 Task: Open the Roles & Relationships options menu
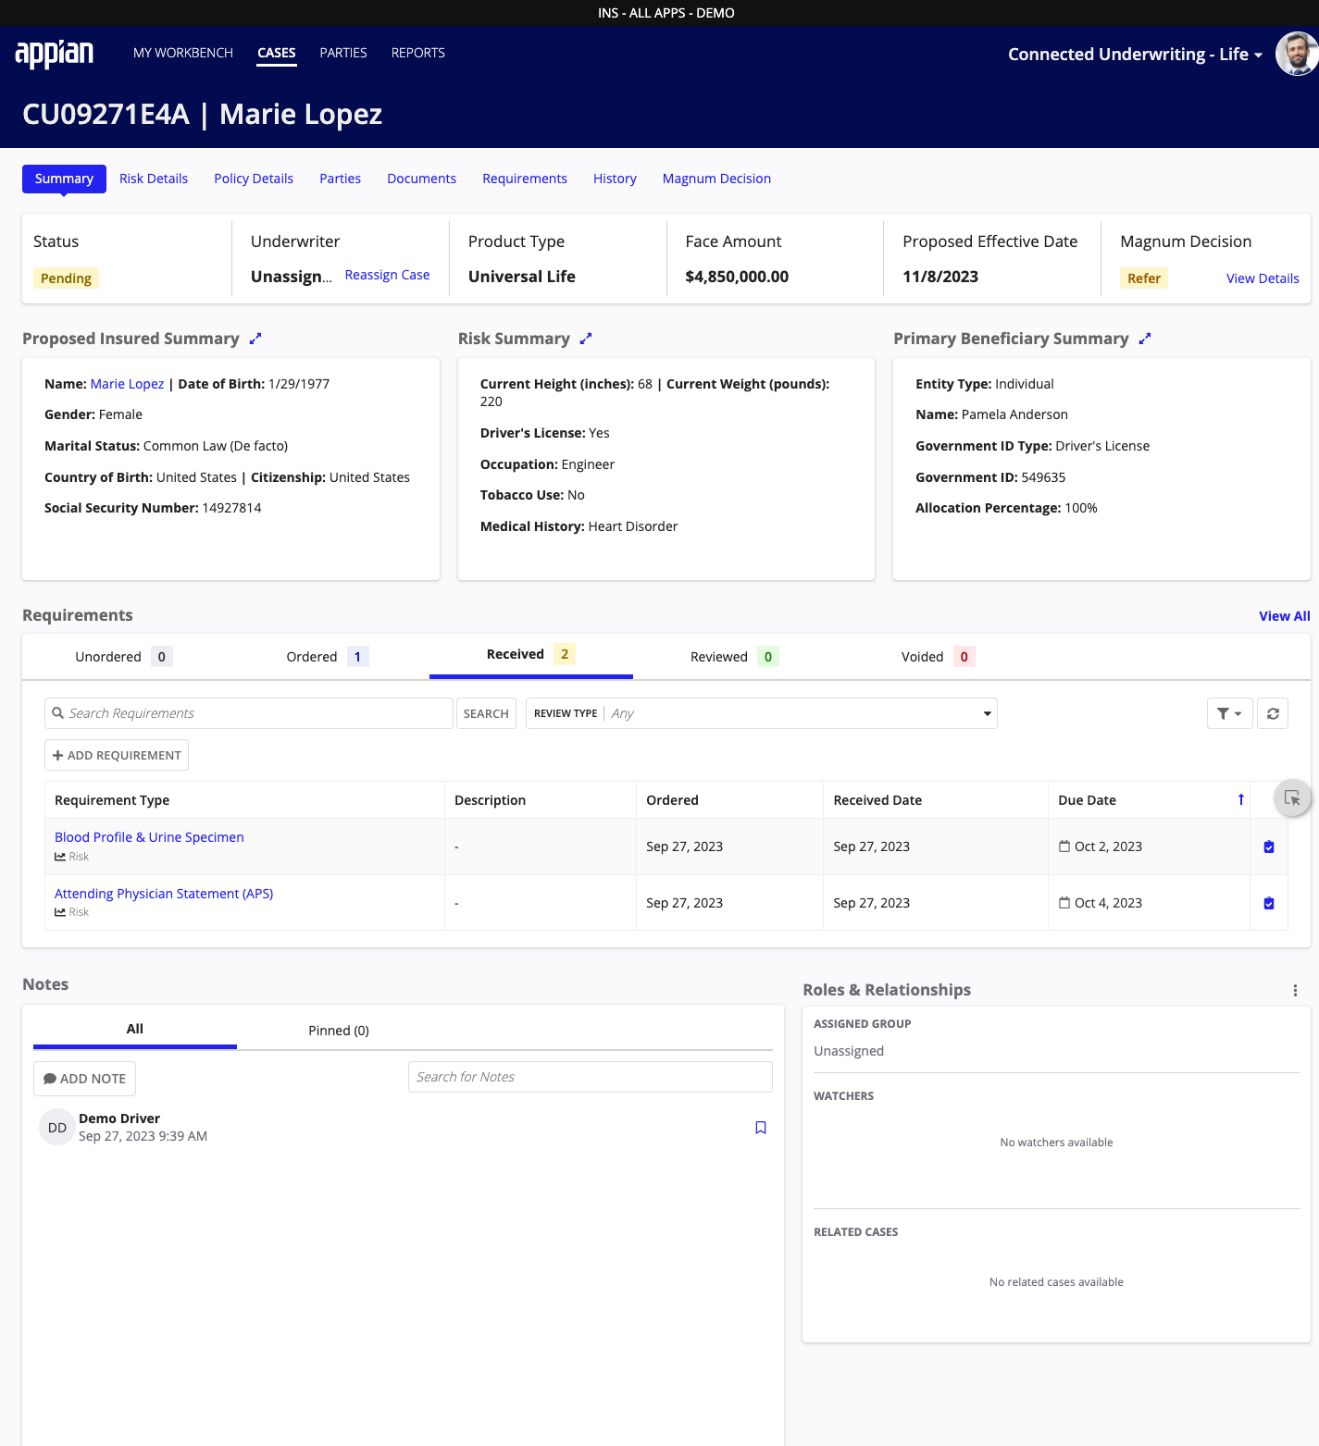click(1295, 990)
